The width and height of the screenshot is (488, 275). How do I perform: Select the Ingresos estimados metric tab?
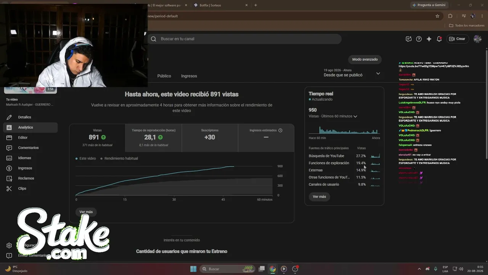pyautogui.click(x=266, y=137)
